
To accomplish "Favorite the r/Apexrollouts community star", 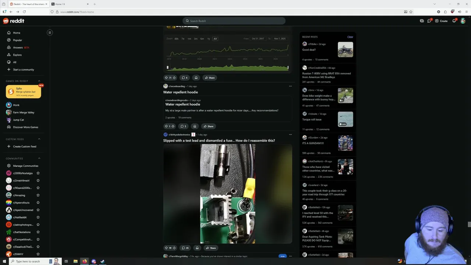I will [x=38, y=202].
